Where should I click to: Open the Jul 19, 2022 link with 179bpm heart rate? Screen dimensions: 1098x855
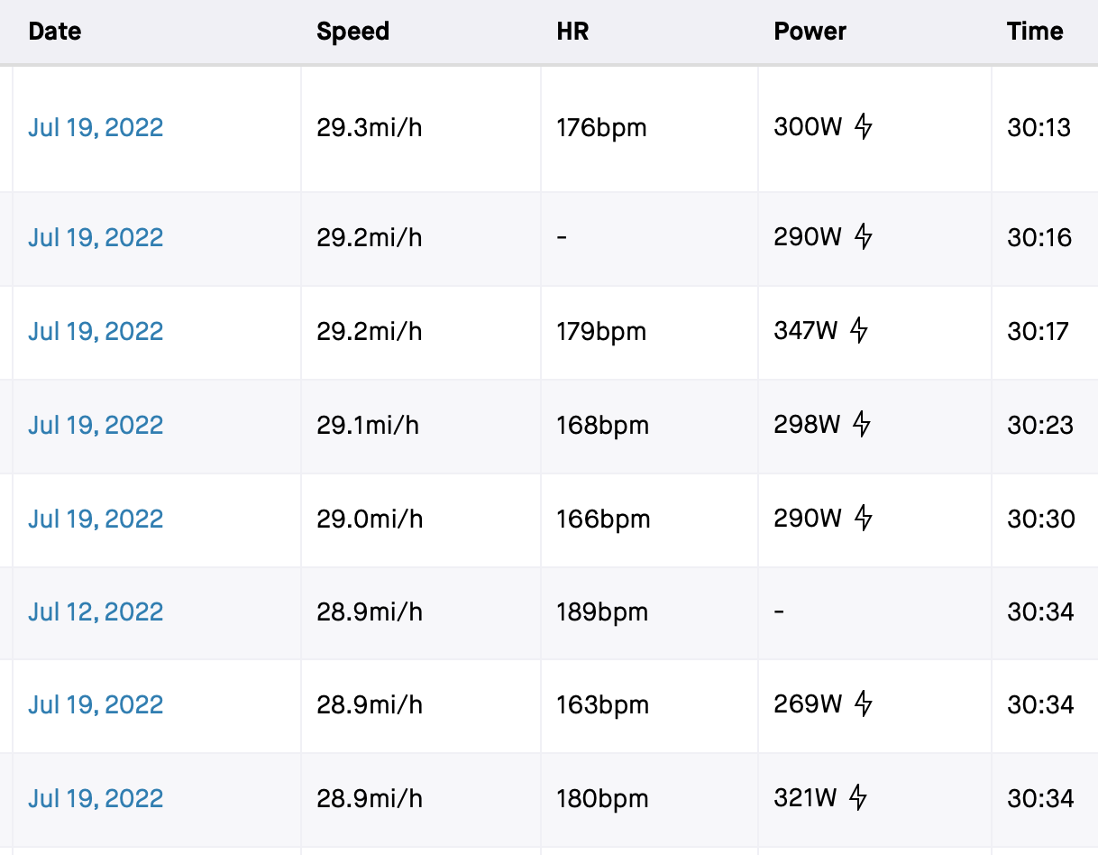coord(96,331)
